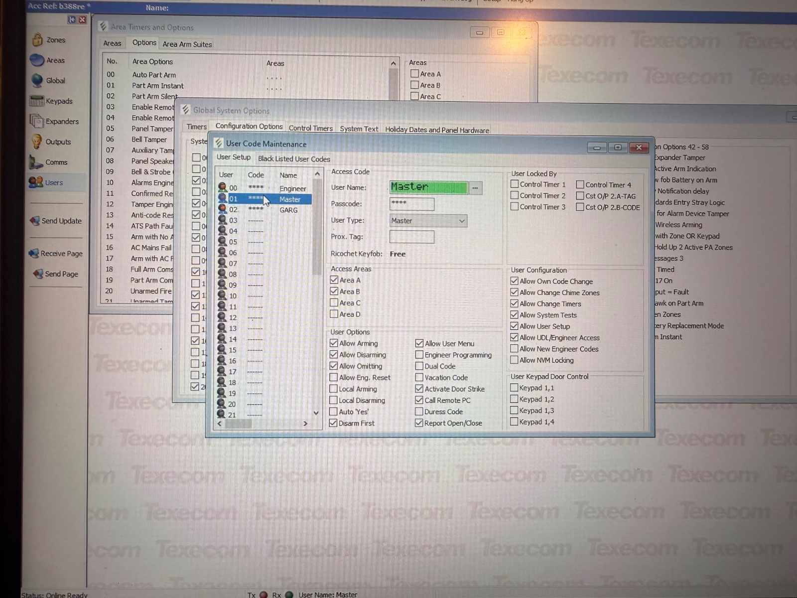Open the User Type dropdown
This screenshot has height=598, width=797.
point(462,221)
